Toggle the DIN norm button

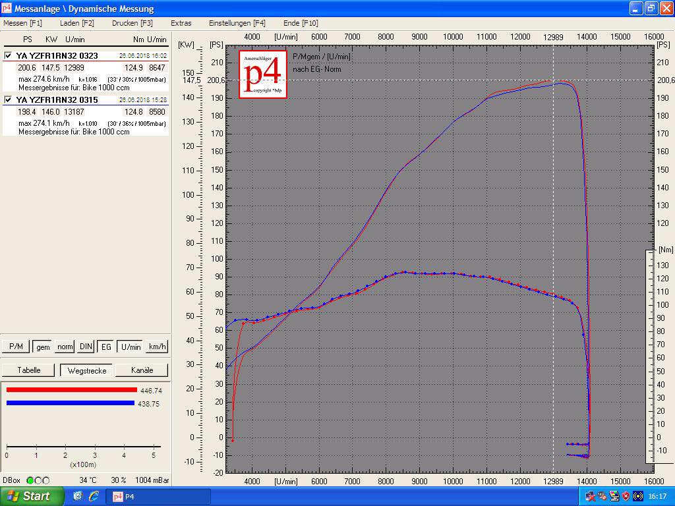(x=86, y=347)
